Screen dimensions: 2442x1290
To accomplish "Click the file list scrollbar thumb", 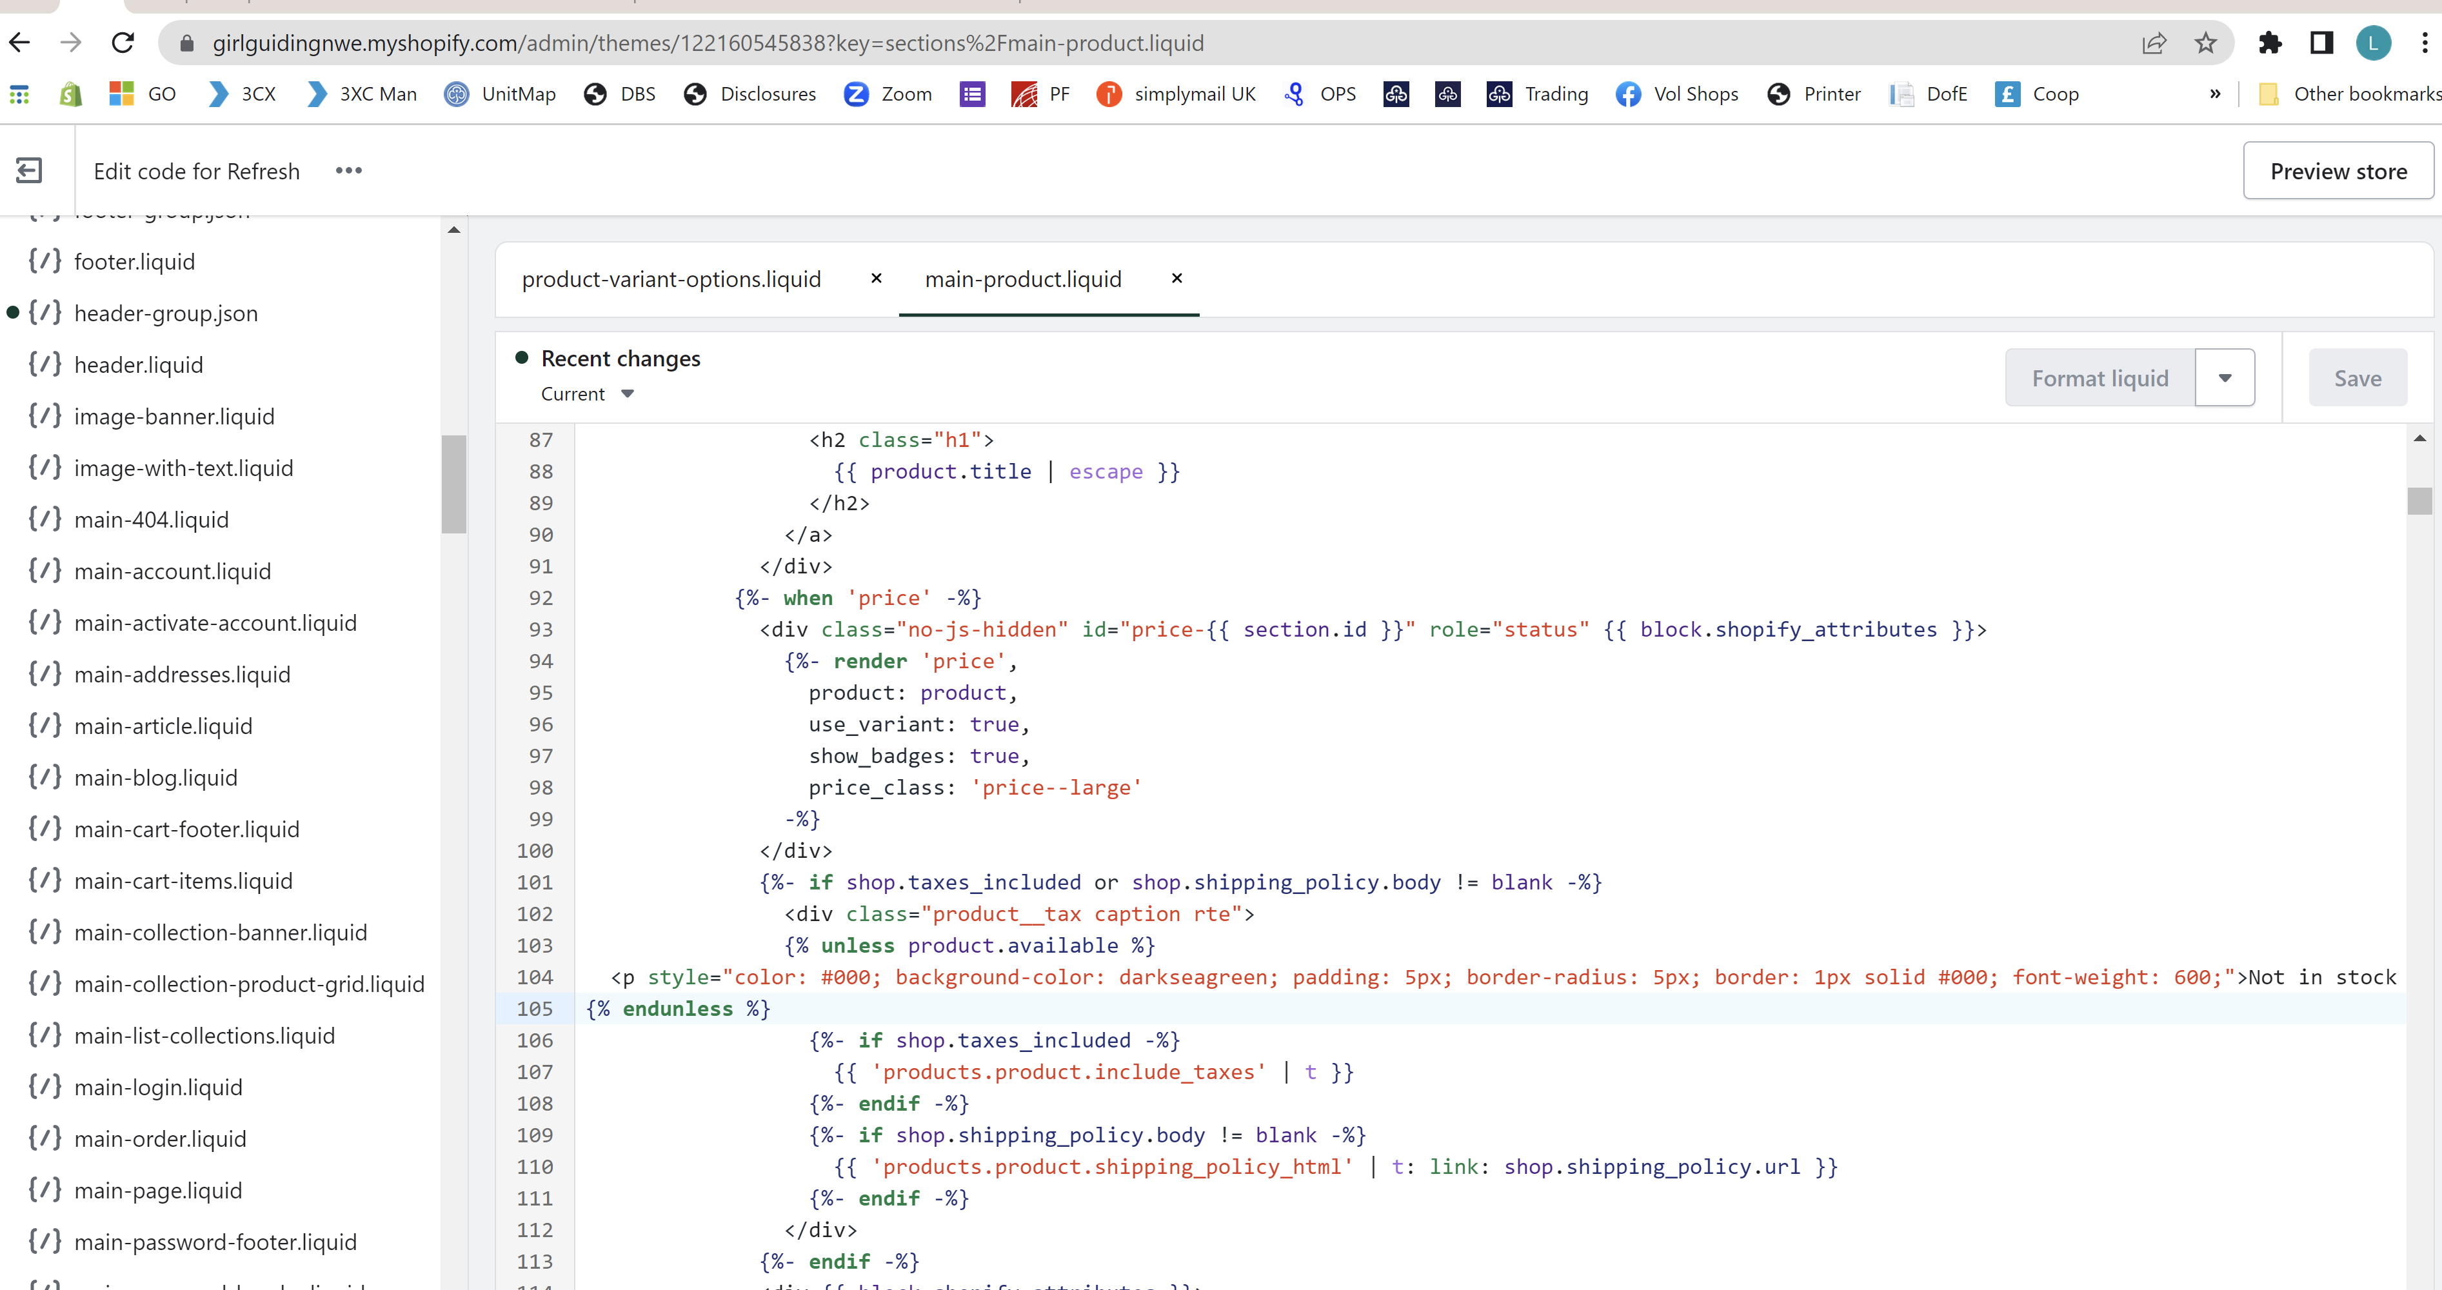I will pos(453,483).
